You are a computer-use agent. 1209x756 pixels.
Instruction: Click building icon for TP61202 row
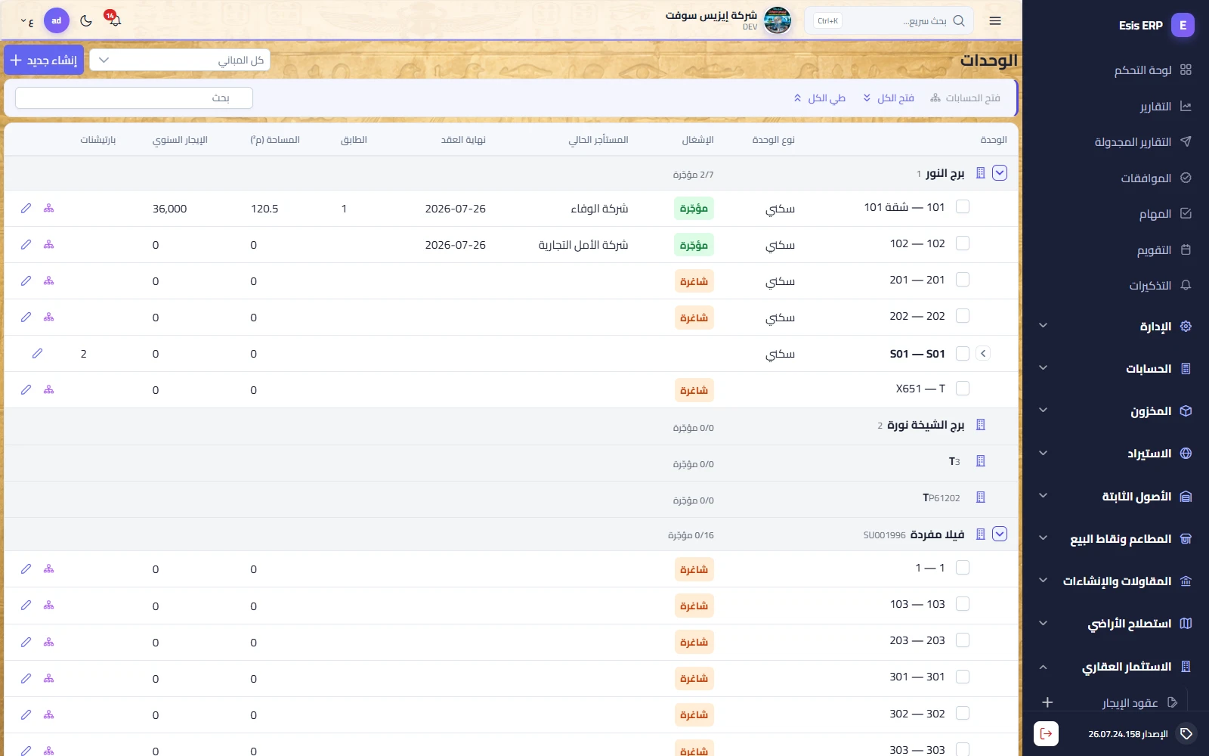[x=981, y=497]
